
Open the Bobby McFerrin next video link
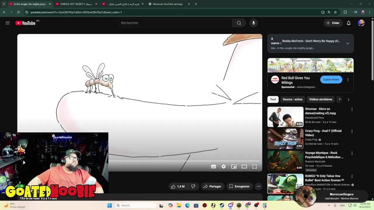click(311, 41)
